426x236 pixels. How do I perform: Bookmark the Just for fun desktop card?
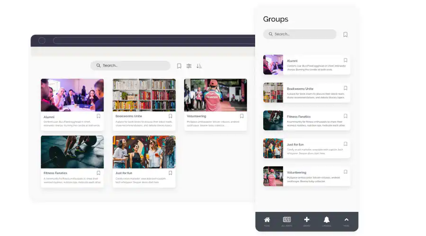[x=170, y=173]
